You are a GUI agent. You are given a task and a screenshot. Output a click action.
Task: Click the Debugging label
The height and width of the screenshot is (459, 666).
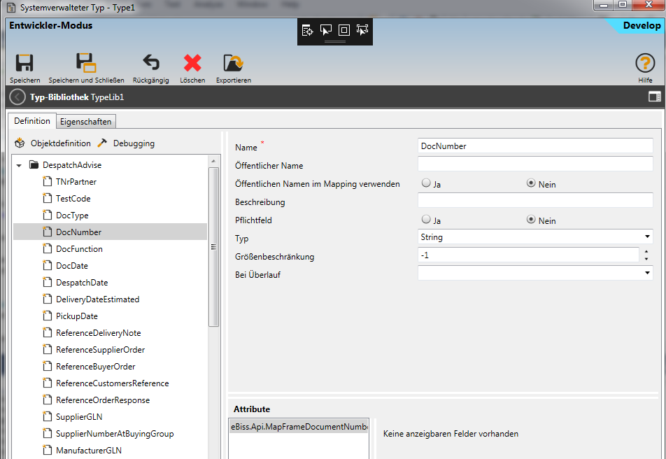coord(134,143)
